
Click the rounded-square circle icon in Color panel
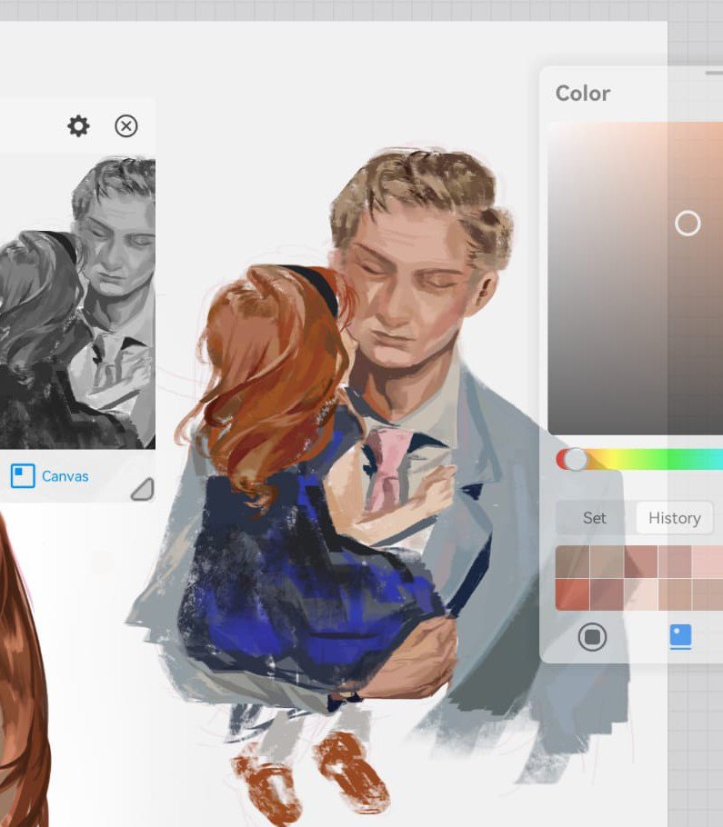(x=593, y=637)
